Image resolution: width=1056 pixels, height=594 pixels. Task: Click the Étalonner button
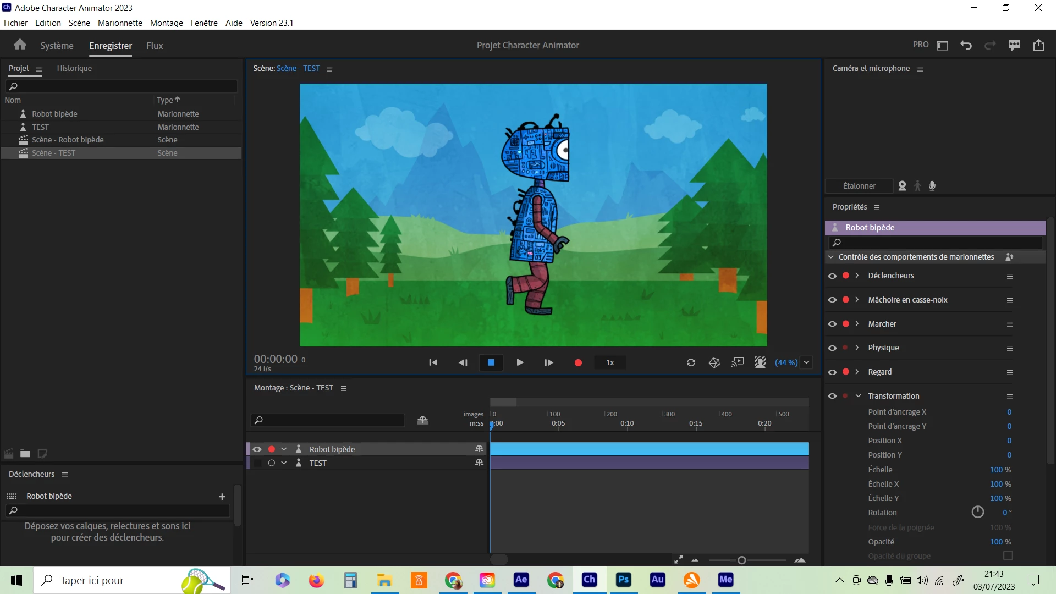click(859, 186)
